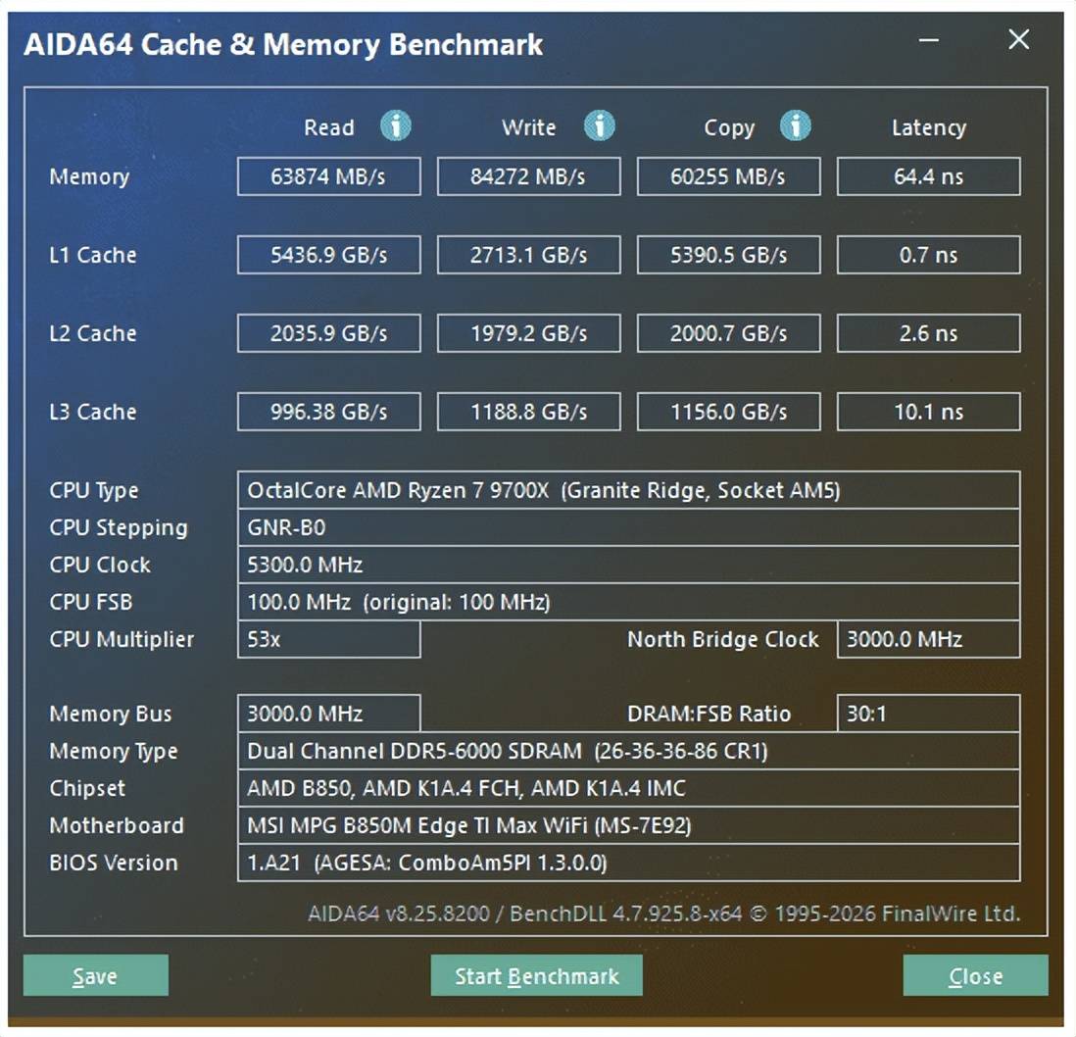Viewport: 1076px width, 1037px height.
Task: Click Start Benchmark button
Action: point(536,976)
